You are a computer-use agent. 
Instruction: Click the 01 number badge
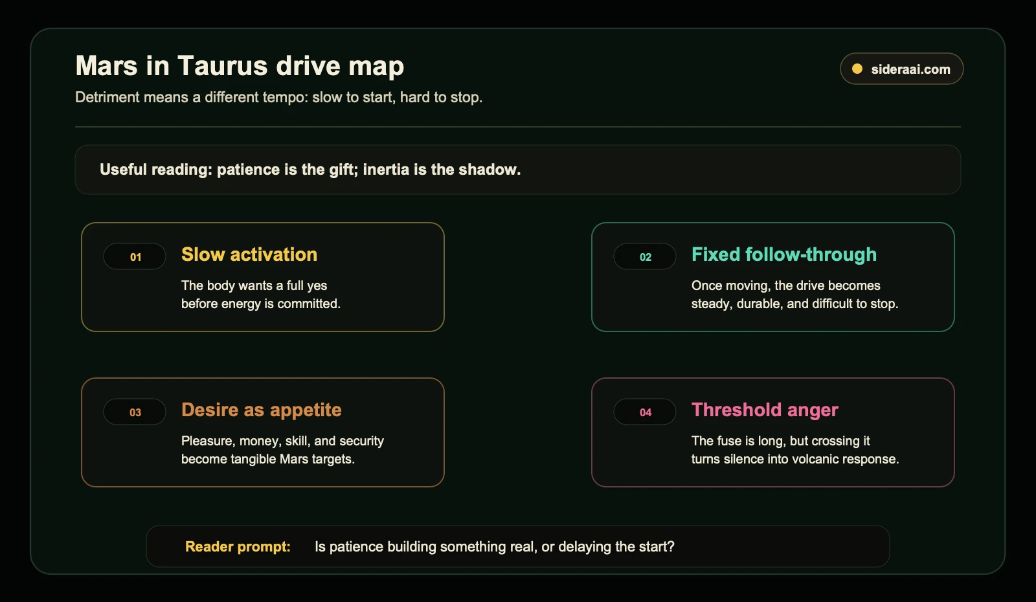(135, 256)
